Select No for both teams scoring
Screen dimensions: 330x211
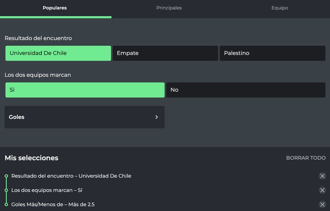[246, 90]
